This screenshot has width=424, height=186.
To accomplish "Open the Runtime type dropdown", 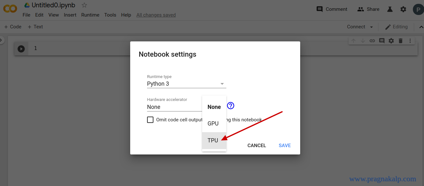I will (222, 83).
